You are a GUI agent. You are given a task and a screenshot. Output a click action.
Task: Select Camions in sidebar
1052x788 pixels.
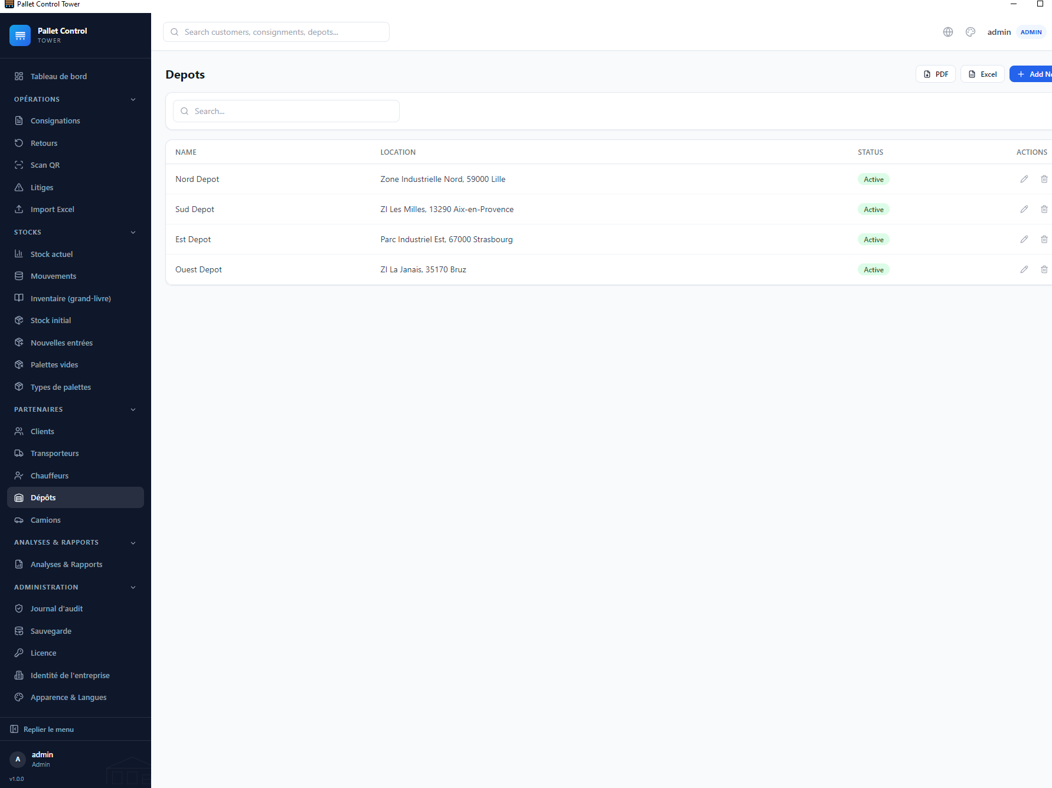[76, 520]
